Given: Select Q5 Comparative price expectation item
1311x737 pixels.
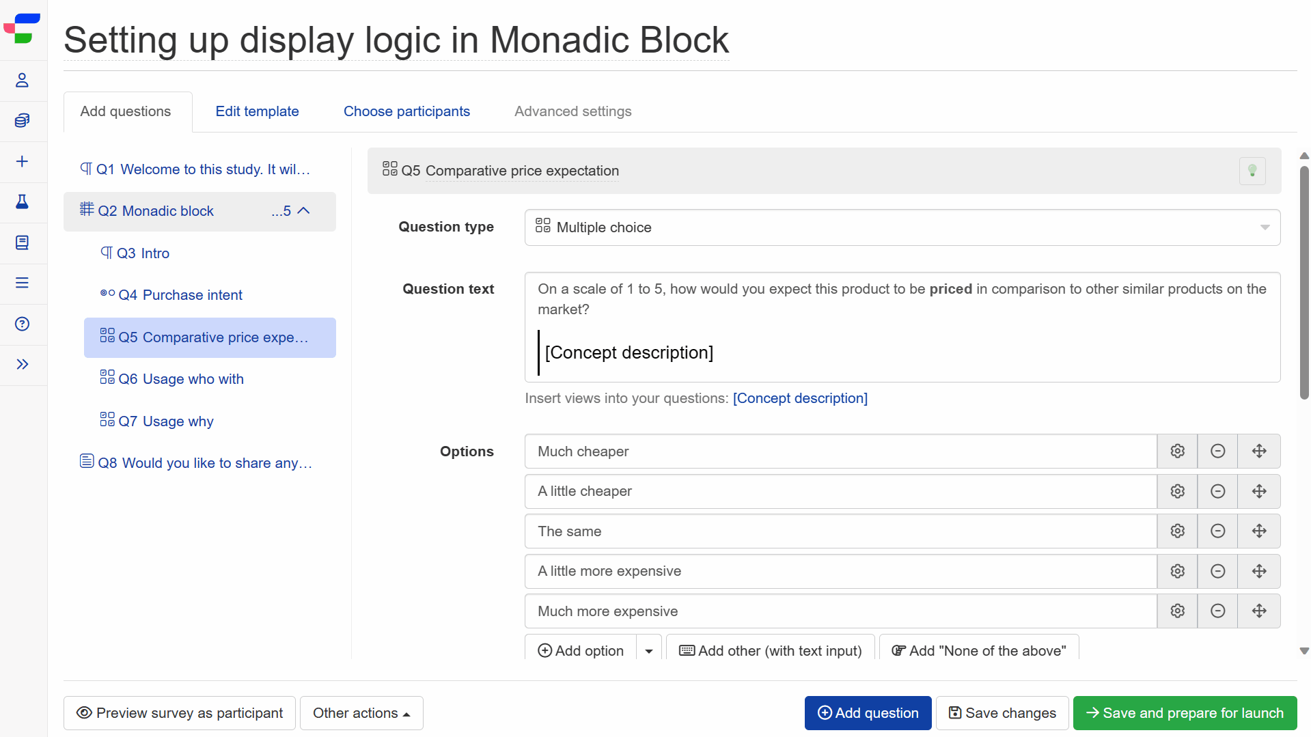Looking at the screenshot, I should (x=210, y=337).
